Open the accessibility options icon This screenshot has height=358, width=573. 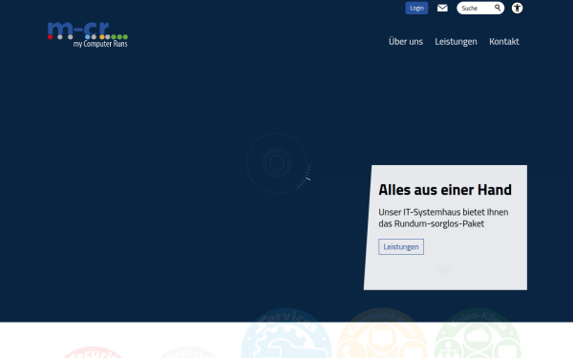coord(517,8)
